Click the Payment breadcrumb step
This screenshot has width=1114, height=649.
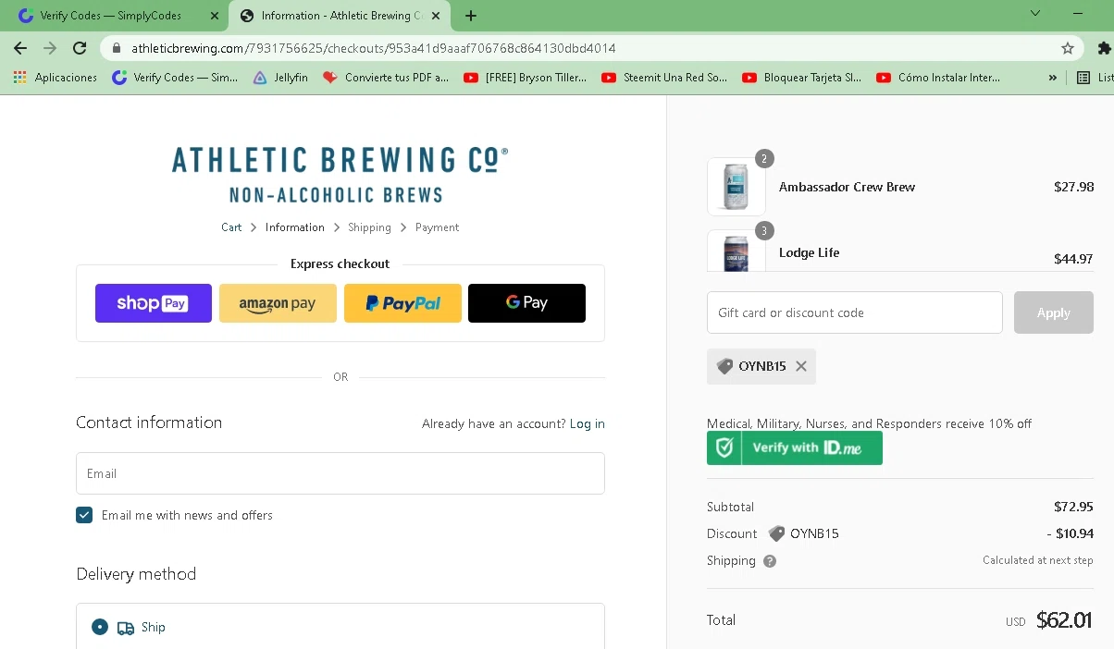coord(437,227)
